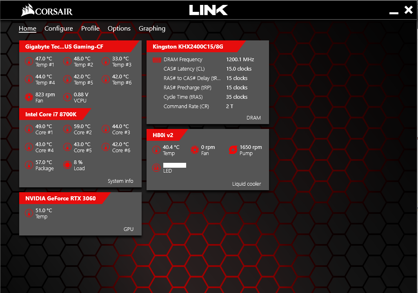Click the 51.0 °C GPU temperature reading

44,210
